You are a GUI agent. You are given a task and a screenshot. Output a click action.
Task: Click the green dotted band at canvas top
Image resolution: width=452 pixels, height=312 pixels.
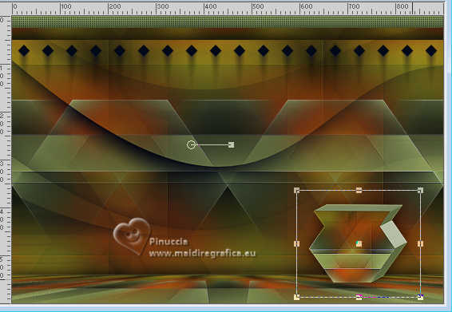pyautogui.click(x=228, y=22)
